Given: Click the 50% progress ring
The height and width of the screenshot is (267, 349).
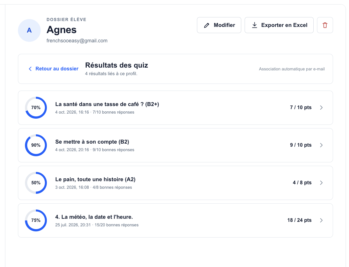Looking at the screenshot, I should click(x=36, y=183).
